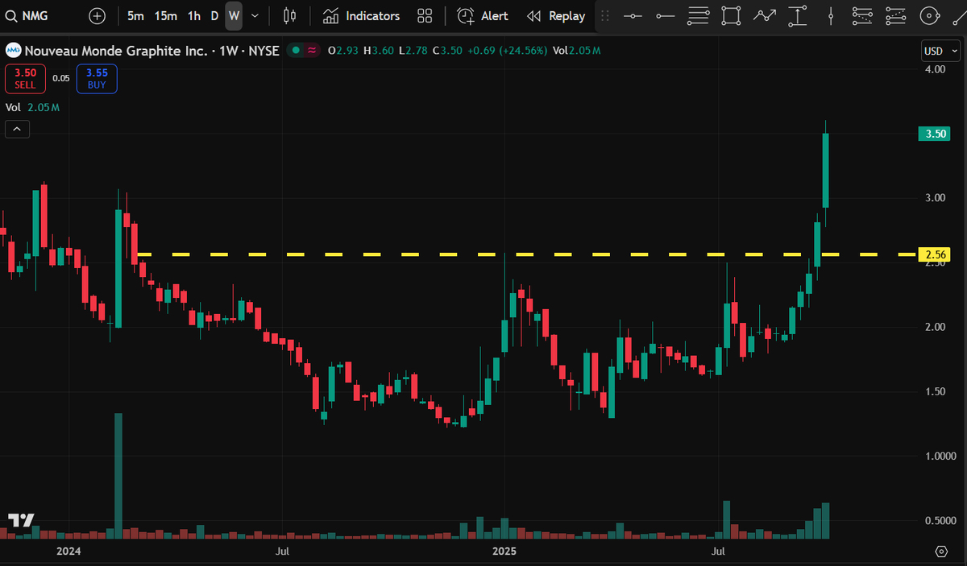Open the candle chart style selector
The height and width of the screenshot is (566, 967).
[x=290, y=15]
